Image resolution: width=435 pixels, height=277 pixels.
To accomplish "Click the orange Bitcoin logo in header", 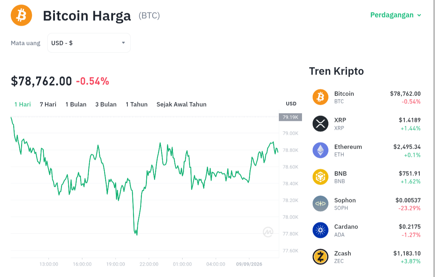I will tap(21, 15).
